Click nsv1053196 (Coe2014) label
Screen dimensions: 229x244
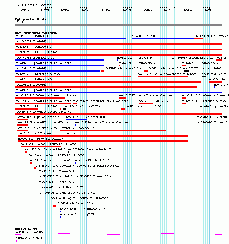pos(31,85)
